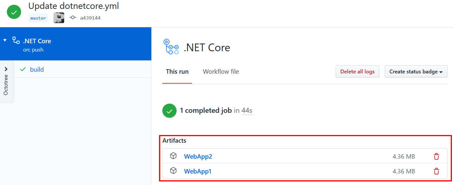454x185 pixels.
Task: Open the Create status badge dropdown
Action: (x=416, y=71)
